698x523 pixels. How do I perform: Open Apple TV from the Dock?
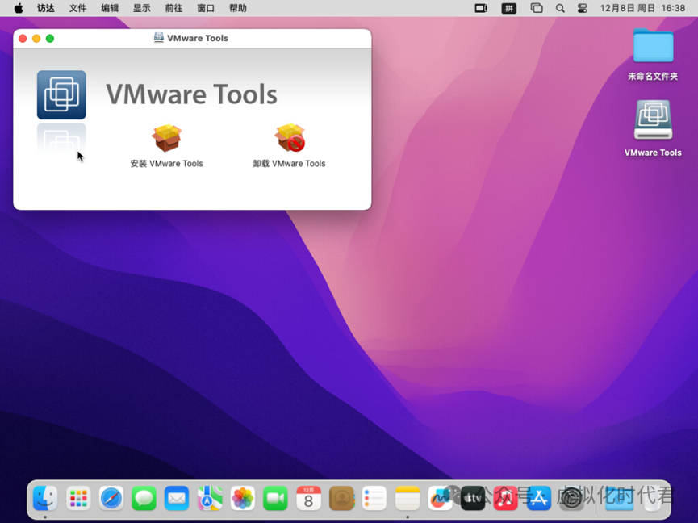(473, 498)
